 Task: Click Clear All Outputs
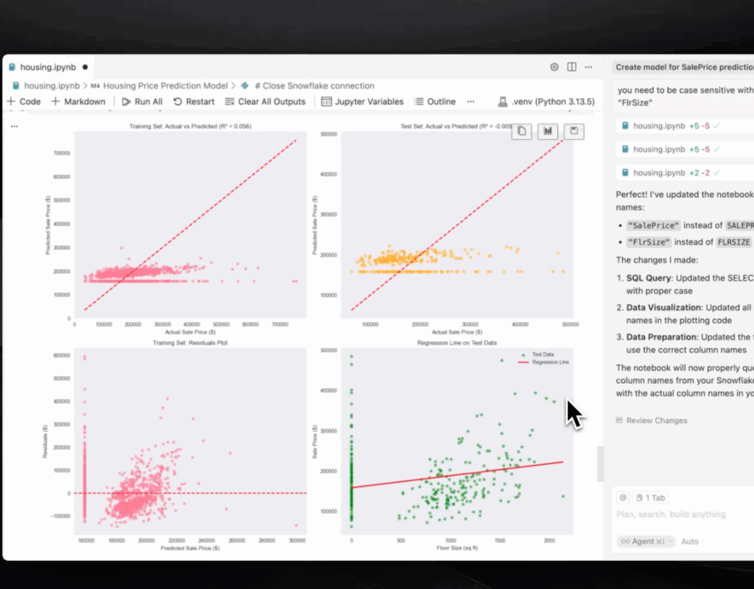click(x=265, y=102)
